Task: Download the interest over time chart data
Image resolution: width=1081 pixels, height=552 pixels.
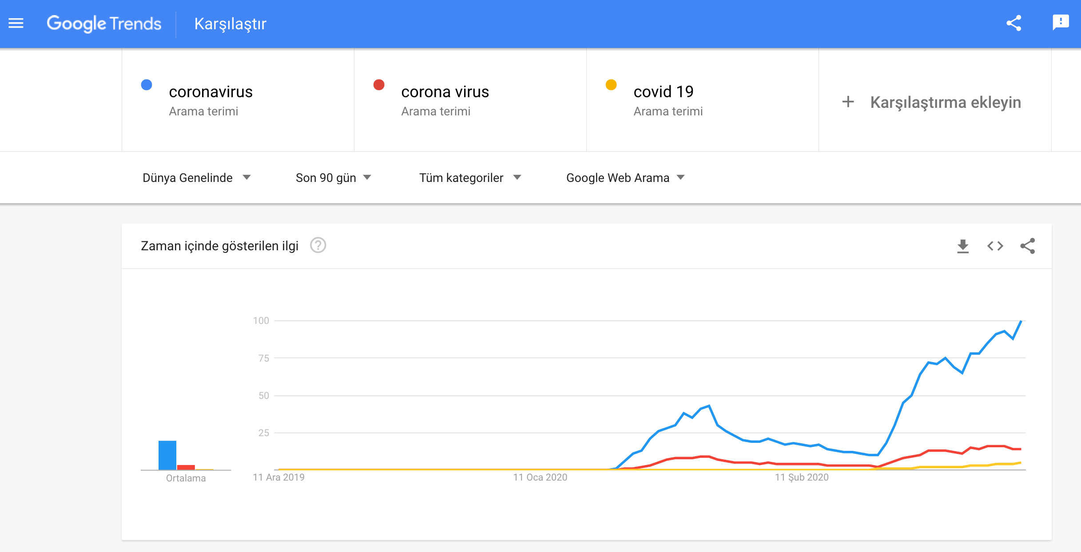Action: tap(963, 246)
